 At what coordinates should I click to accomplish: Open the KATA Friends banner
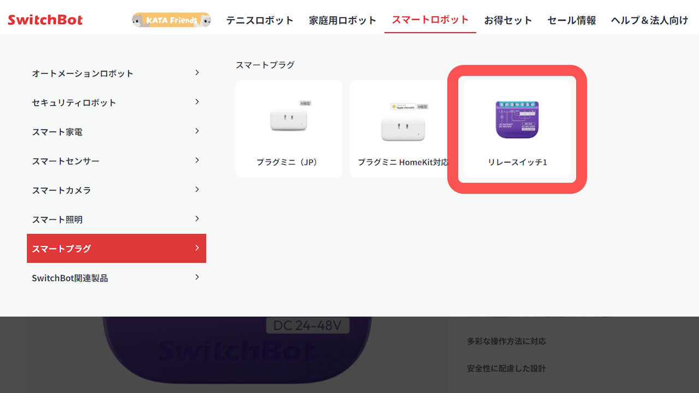click(171, 20)
